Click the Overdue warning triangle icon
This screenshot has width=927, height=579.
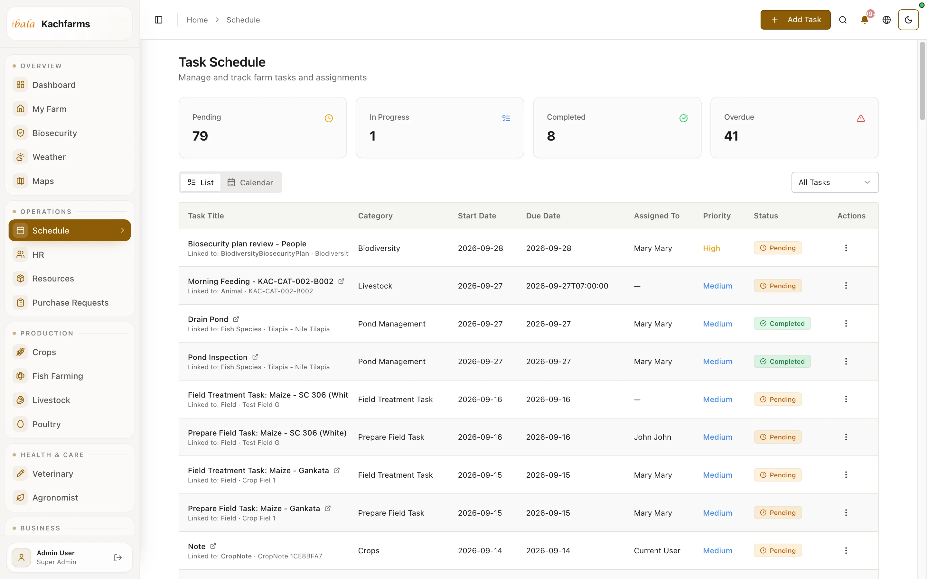pos(861,118)
